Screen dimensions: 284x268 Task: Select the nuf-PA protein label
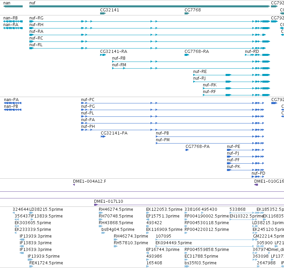(x=88, y=120)
